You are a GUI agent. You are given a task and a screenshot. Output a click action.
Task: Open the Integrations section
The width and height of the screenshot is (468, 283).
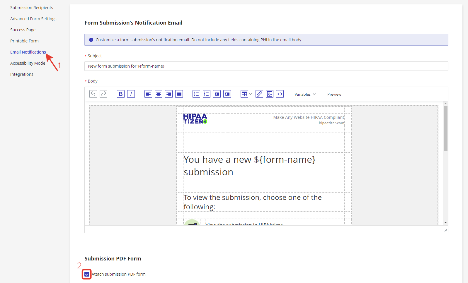pyautogui.click(x=22, y=74)
